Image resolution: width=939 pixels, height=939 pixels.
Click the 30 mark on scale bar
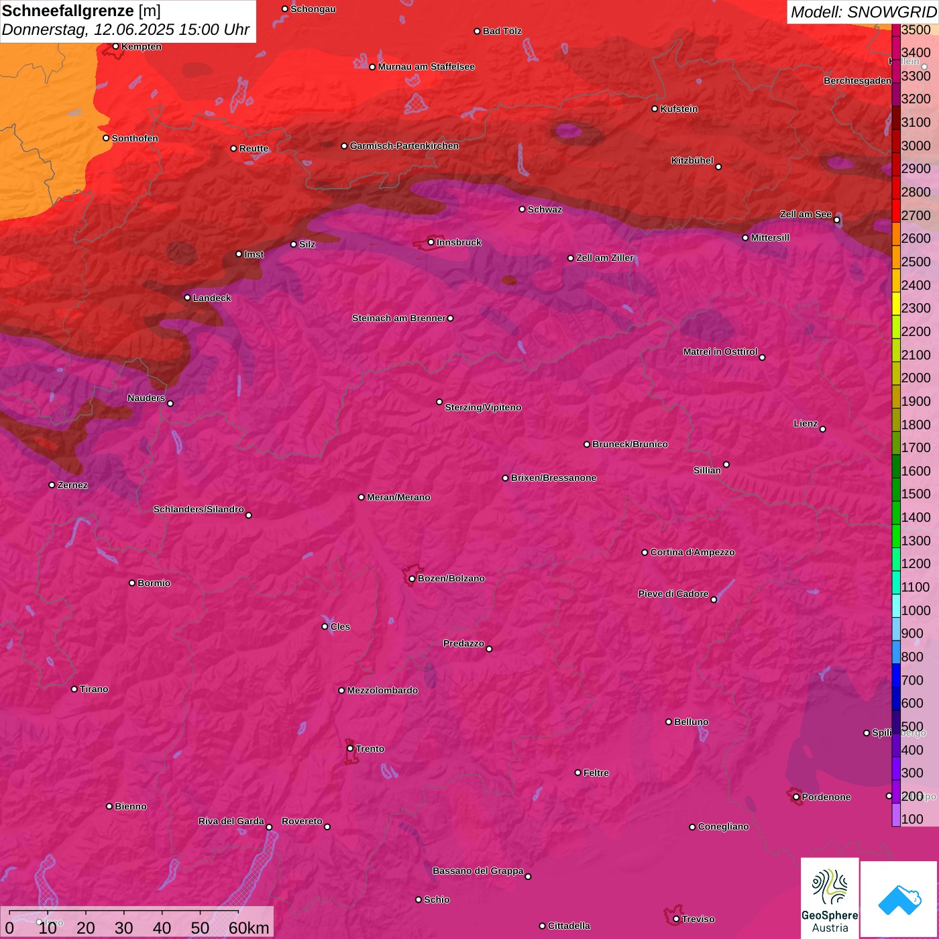pyautogui.click(x=124, y=928)
